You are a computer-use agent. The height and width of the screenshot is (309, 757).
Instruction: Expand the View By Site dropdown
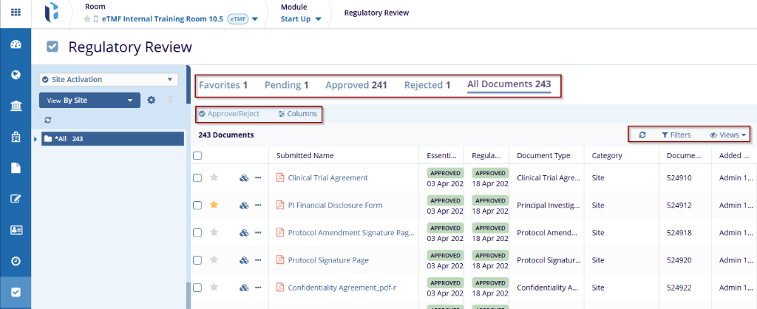(x=89, y=100)
